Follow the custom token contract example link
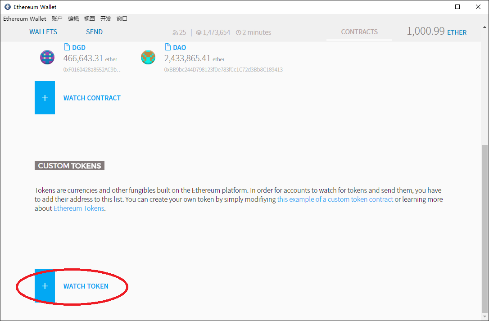489x321 pixels. [x=335, y=199]
